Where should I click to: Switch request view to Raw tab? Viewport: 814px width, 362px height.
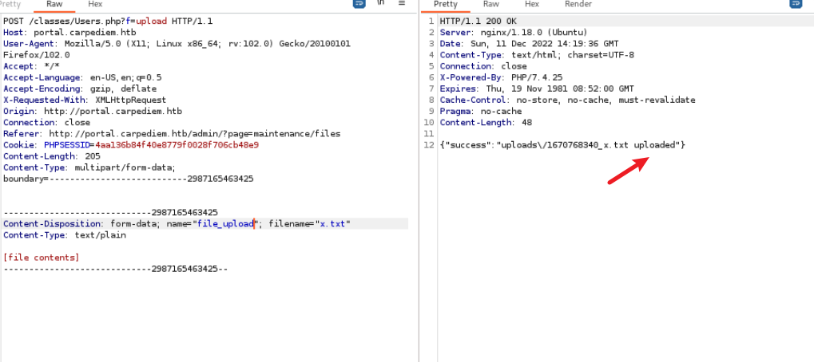54,4
